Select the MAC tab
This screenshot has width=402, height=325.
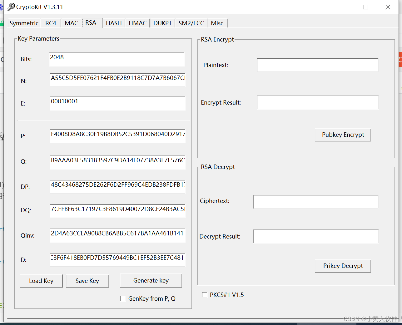[71, 23]
